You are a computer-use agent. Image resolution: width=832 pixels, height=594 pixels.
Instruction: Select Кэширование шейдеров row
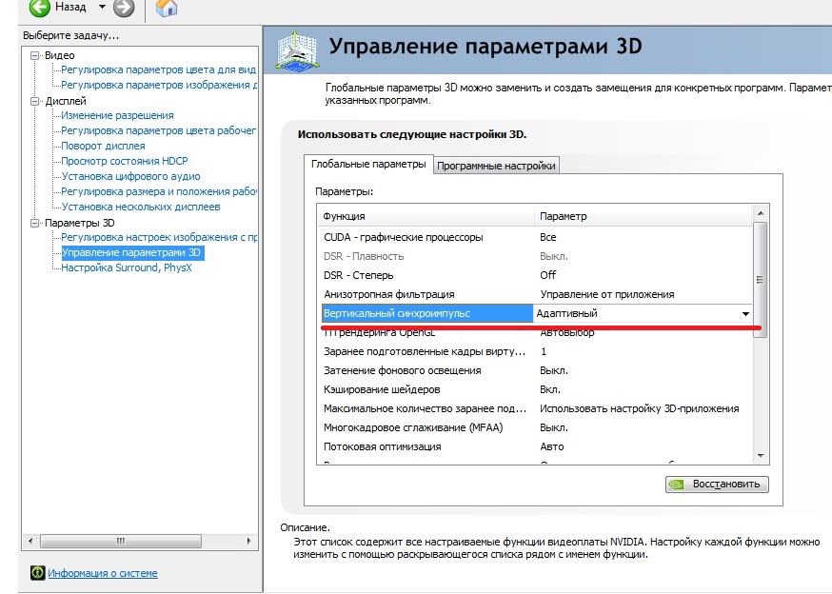pyautogui.click(x=537, y=389)
